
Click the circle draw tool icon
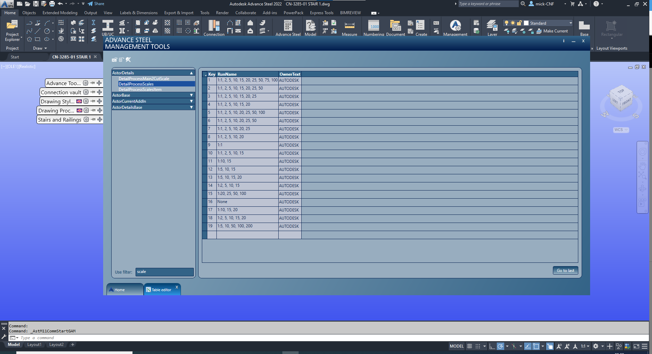point(47,31)
